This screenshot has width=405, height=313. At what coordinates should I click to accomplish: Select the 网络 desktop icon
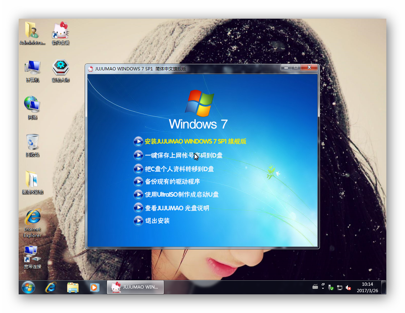[33, 108]
